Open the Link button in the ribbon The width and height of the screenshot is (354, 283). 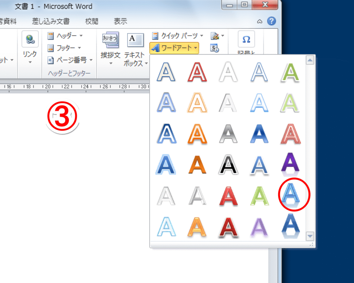click(x=30, y=48)
